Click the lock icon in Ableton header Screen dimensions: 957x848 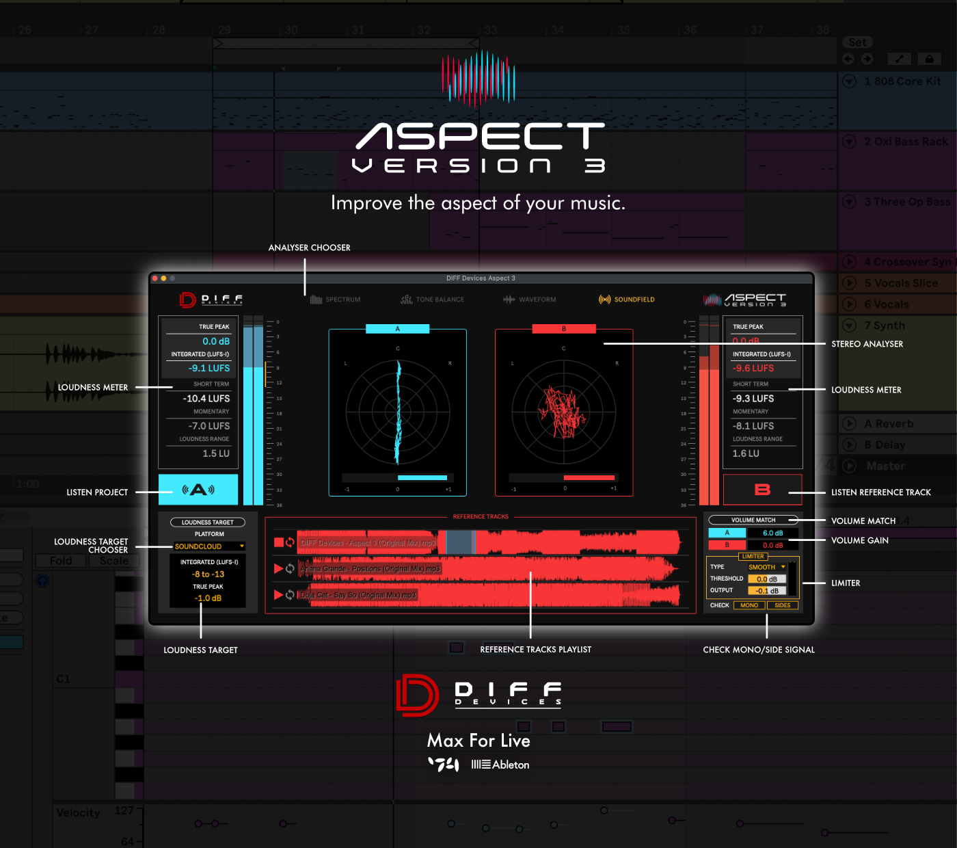click(929, 59)
